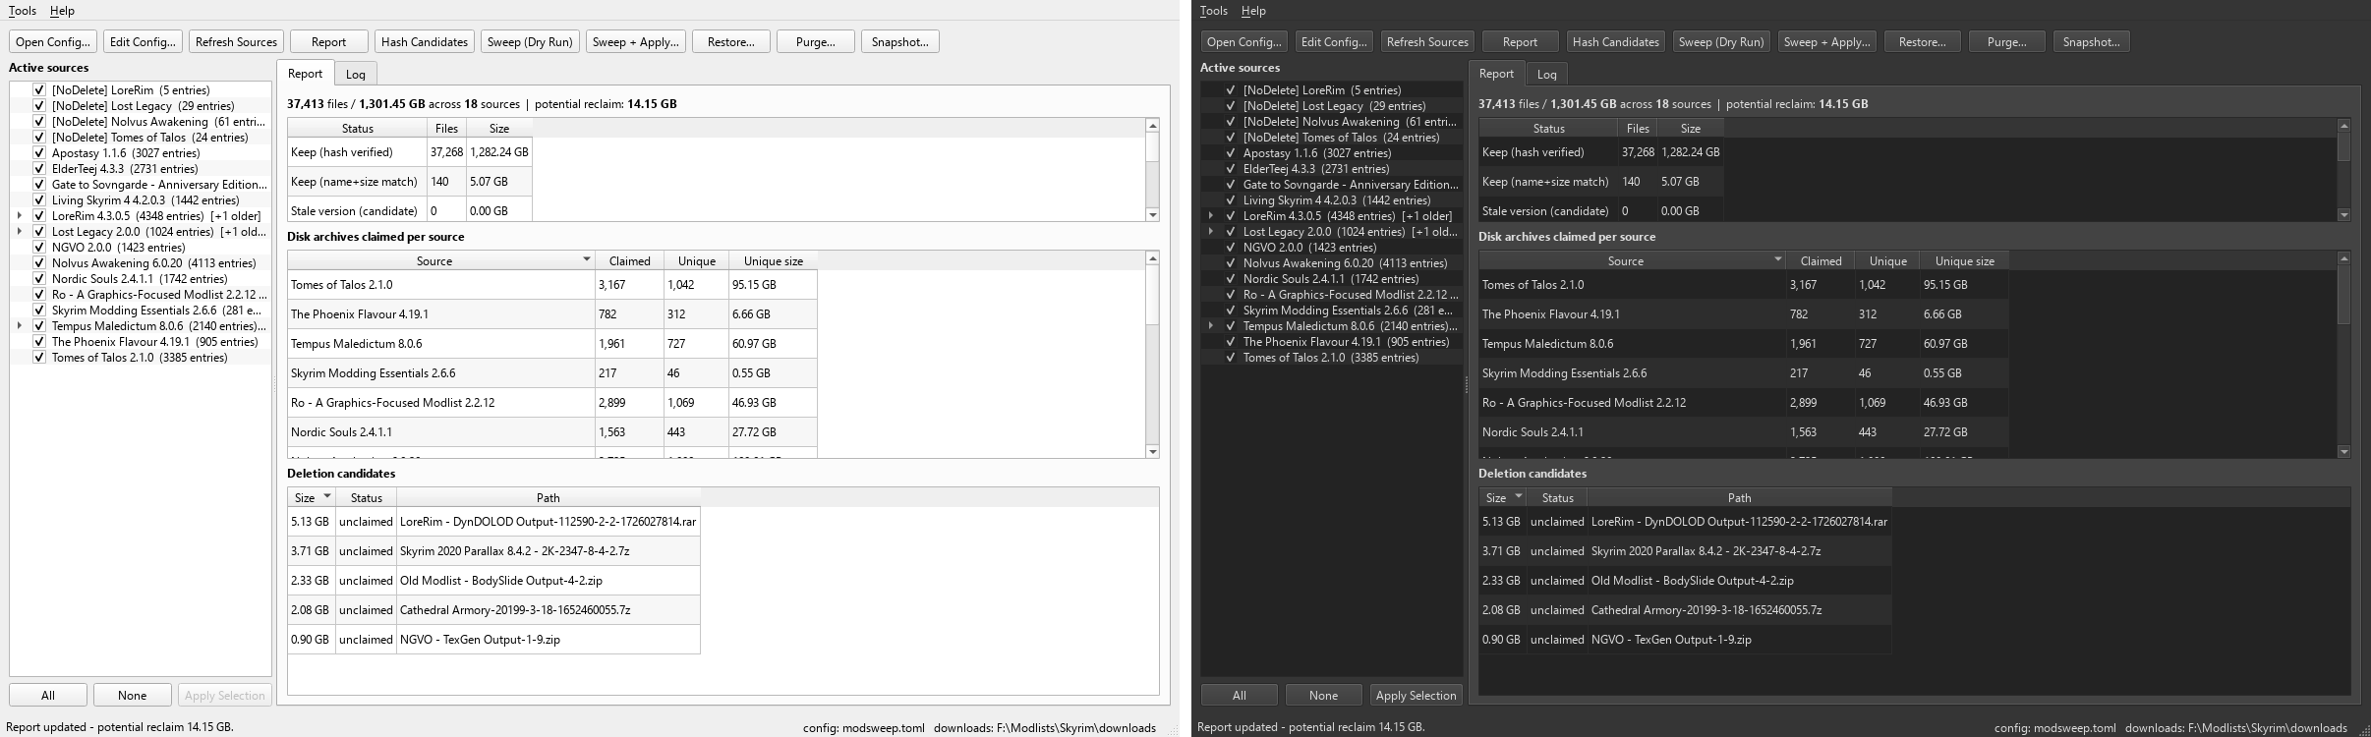Run Hash Candidates in the light window
The image size is (2371, 737).
click(425, 42)
